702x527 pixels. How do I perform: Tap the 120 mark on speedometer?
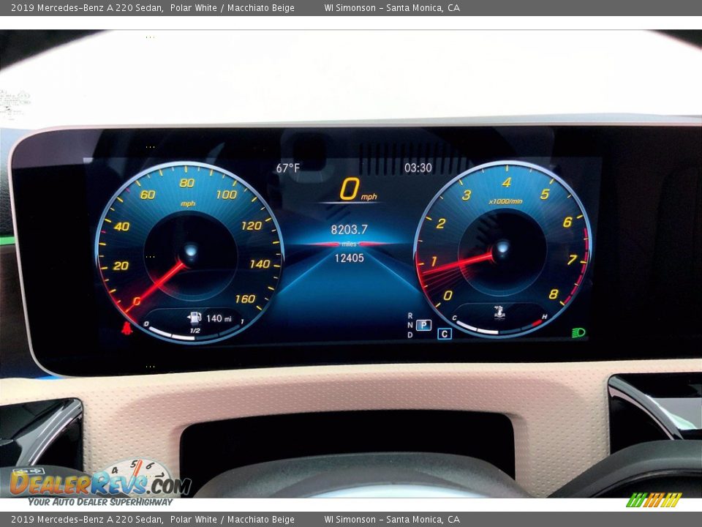(251, 225)
